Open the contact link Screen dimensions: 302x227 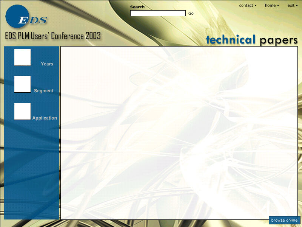[x=246, y=6]
